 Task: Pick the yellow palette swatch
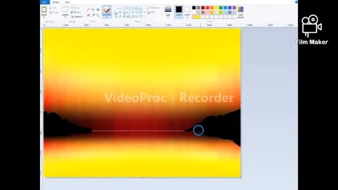pos(217,8)
